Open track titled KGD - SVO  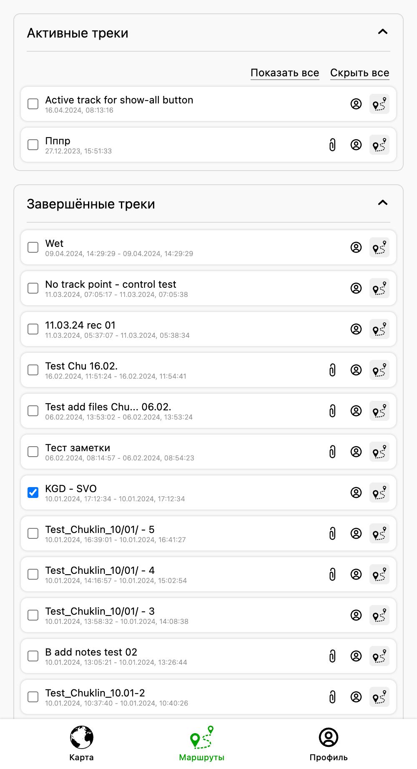[x=71, y=489]
